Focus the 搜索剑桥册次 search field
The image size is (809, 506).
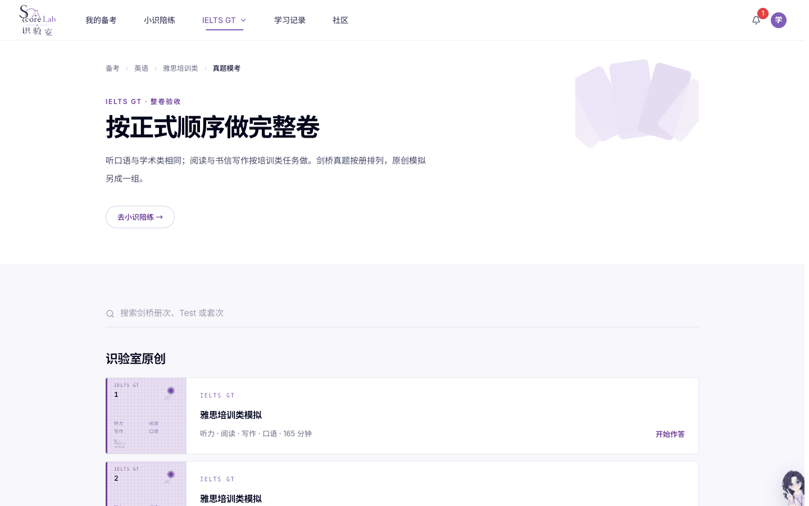coord(402,313)
